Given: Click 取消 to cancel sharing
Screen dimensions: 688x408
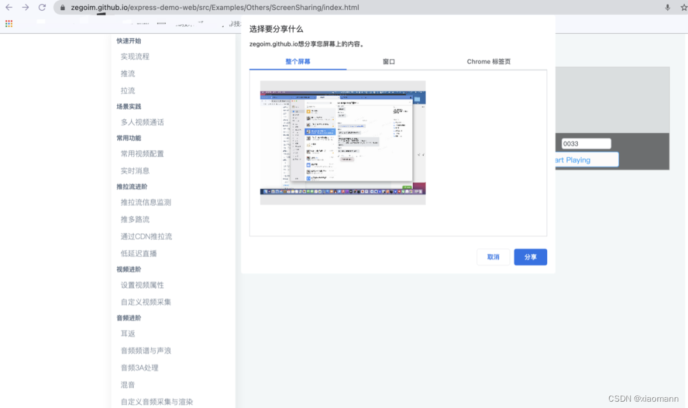Looking at the screenshot, I should point(493,256).
